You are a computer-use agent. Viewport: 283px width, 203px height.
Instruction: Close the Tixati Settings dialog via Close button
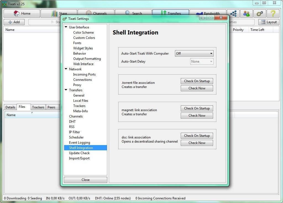tap(85, 180)
